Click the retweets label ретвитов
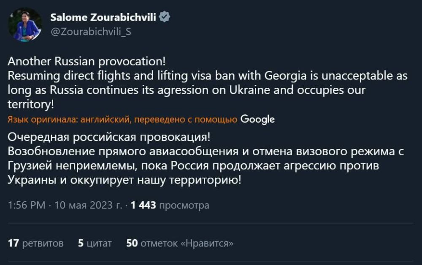Viewport: 422px width, 265px height. point(42,243)
